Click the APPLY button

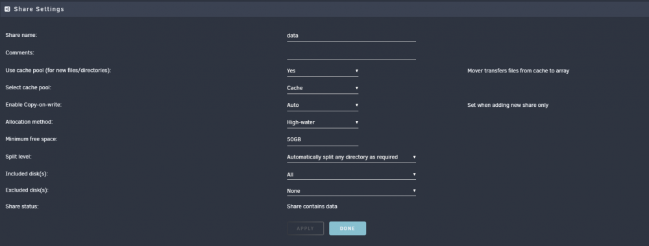pos(306,229)
